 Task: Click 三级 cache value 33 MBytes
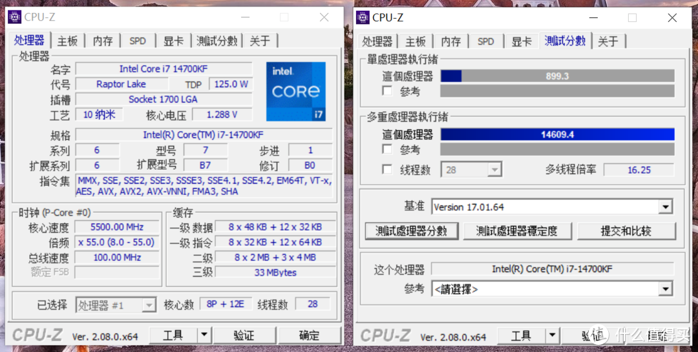pos(275,273)
